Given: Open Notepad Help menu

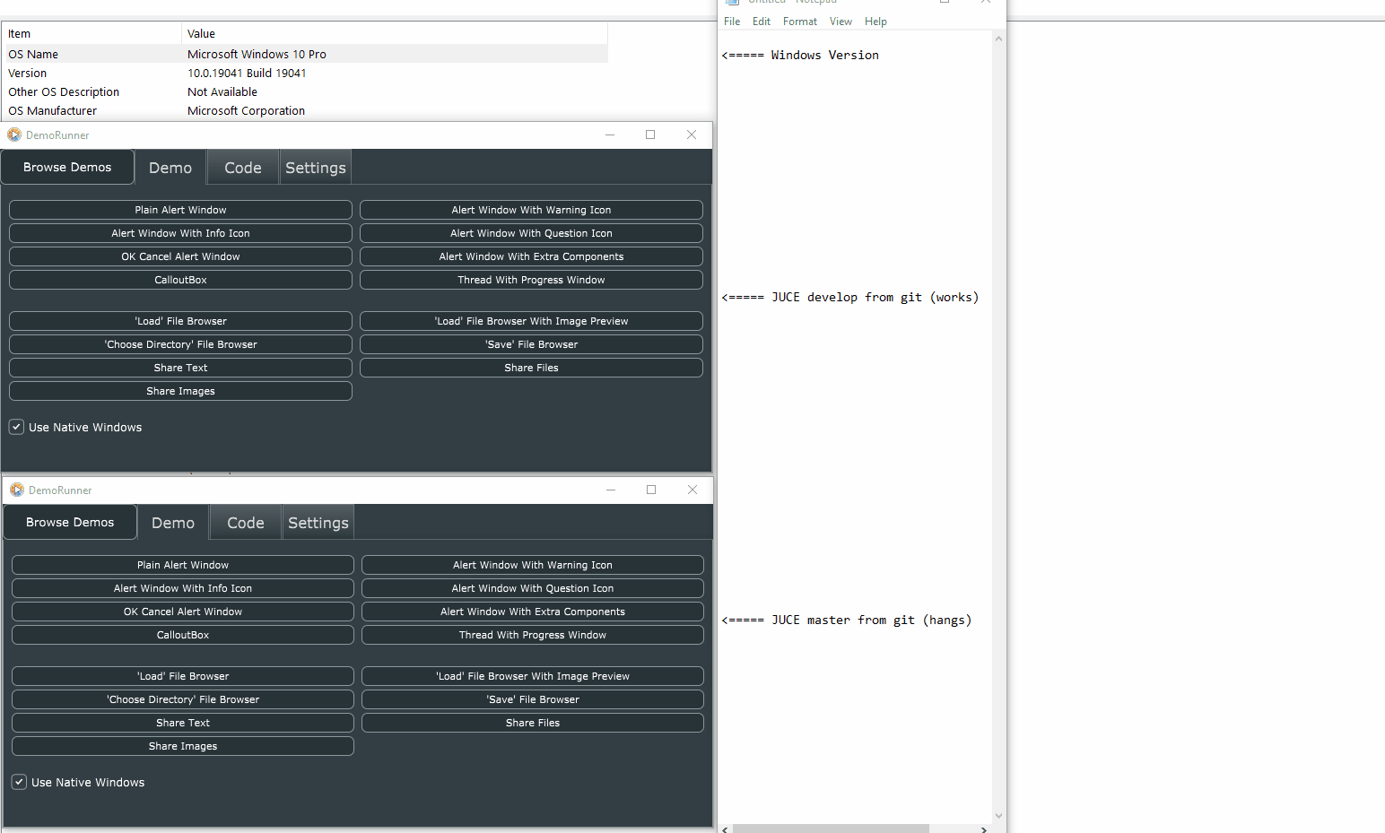Looking at the screenshot, I should coord(875,22).
